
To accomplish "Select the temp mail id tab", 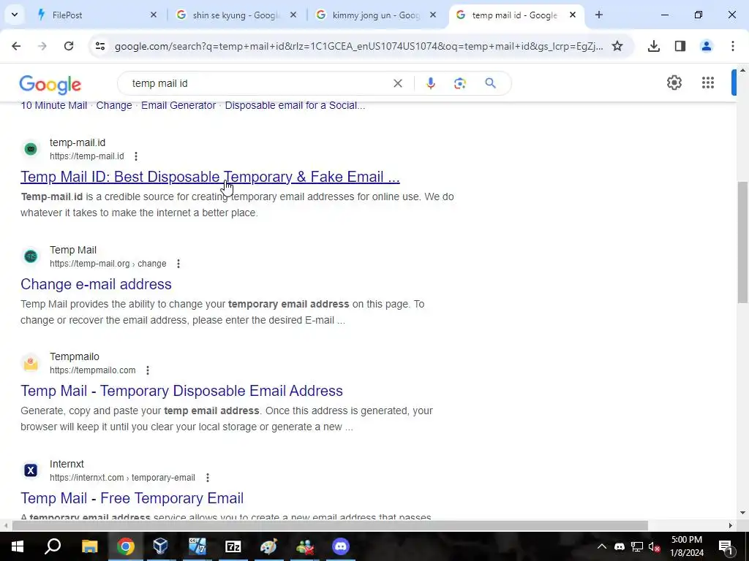I will tap(515, 15).
